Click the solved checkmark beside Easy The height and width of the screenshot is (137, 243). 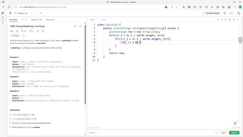17,31
